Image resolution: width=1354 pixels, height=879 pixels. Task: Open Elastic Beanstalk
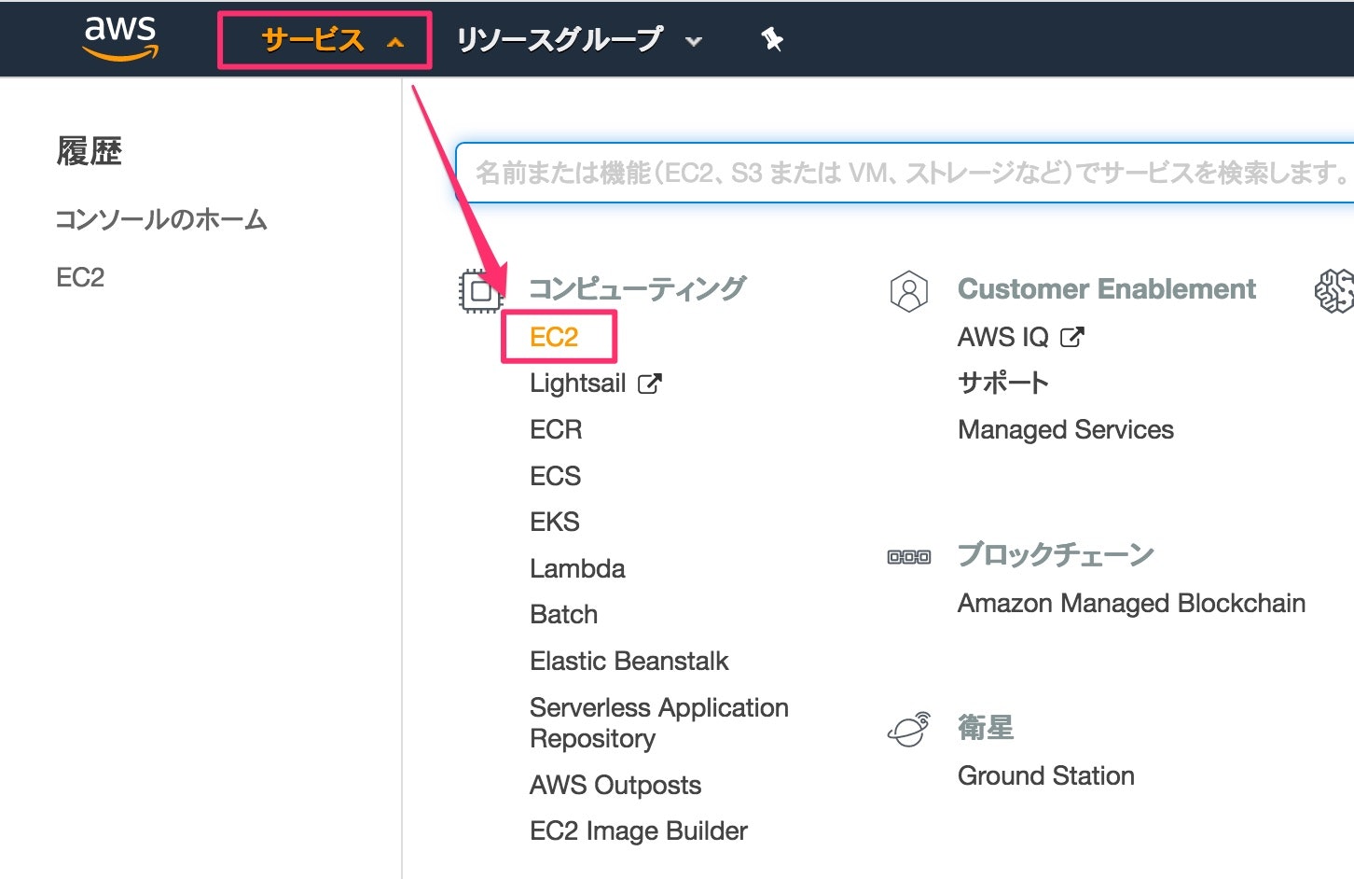629,661
